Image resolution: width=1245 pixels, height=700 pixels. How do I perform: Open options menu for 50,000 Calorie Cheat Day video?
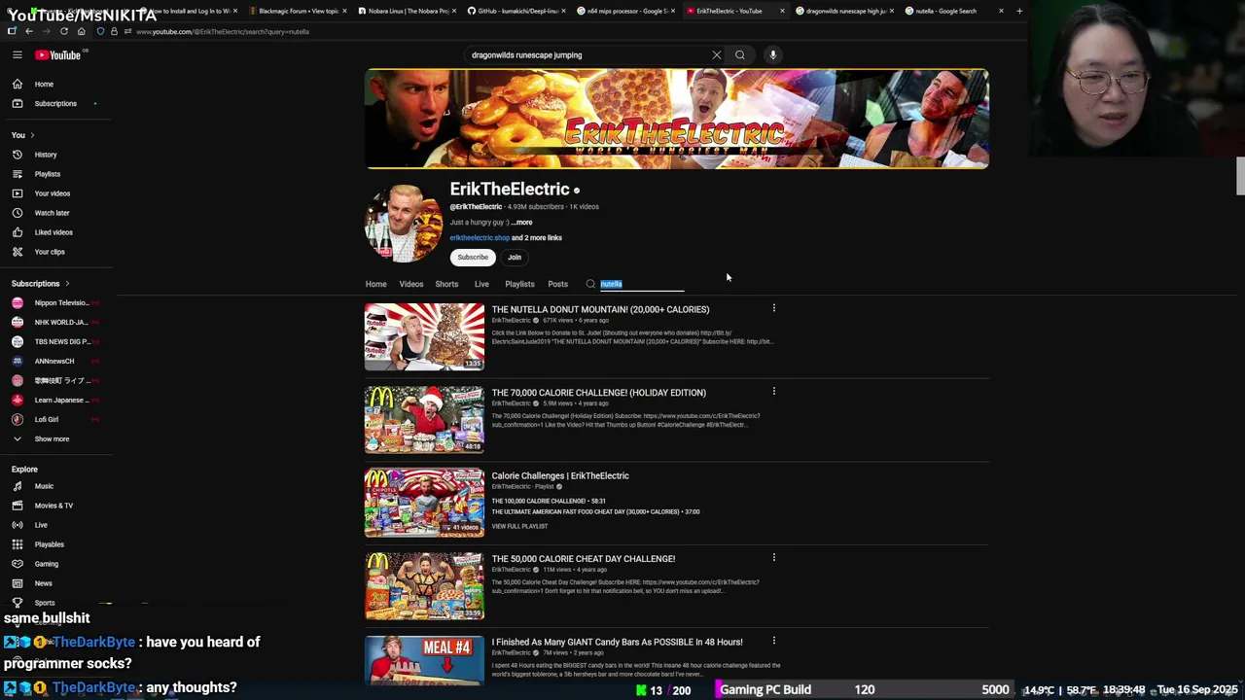click(x=774, y=558)
